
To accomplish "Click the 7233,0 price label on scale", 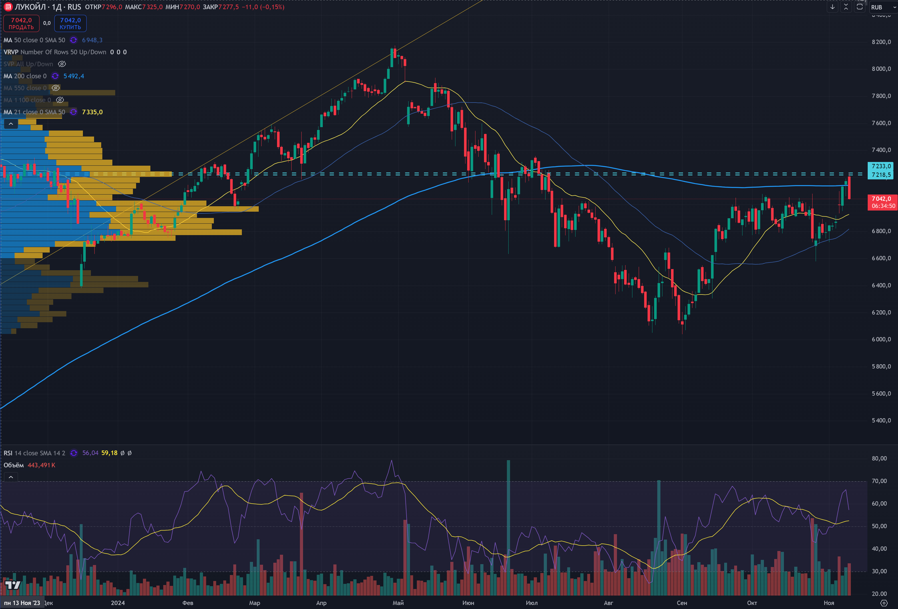I will (x=881, y=166).
